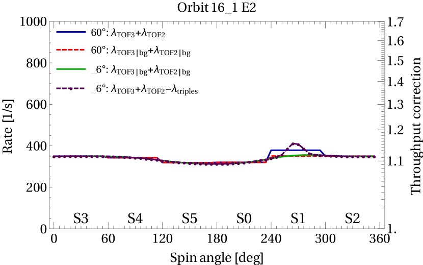Click the blue solid legend line
Image resolution: width=423 pixels, height=265 pixels.
pos(71,32)
